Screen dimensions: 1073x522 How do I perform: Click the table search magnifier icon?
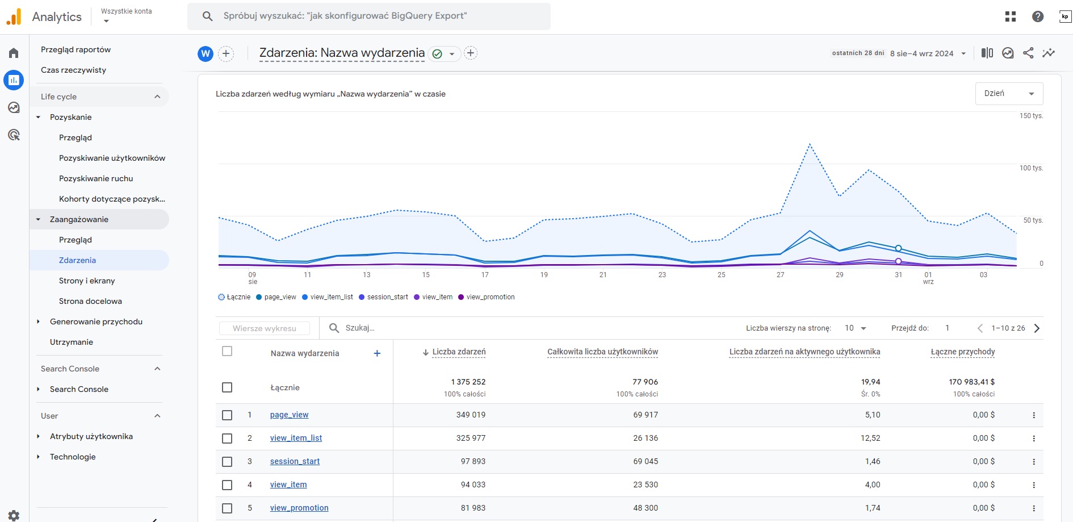(334, 328)
